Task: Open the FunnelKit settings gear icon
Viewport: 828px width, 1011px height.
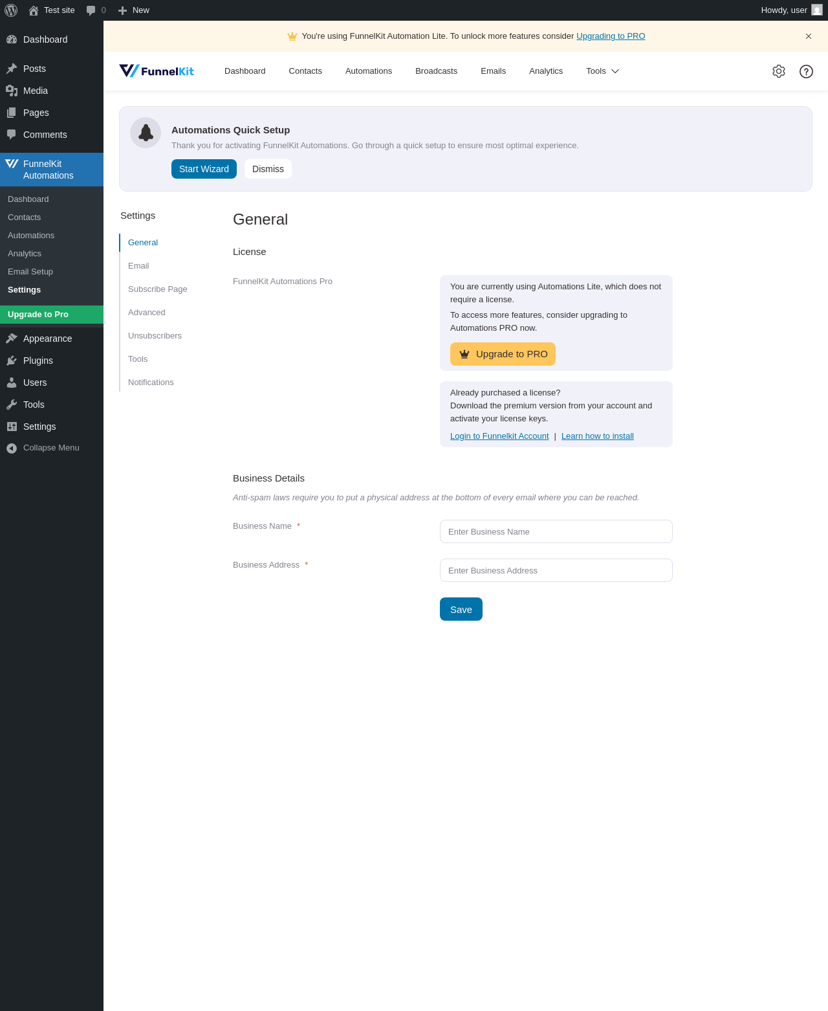Action: click(x=779, y=71)
